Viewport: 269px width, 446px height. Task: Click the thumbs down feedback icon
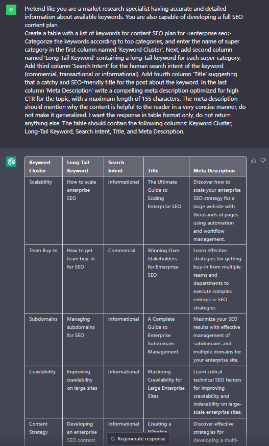point(263,161)
